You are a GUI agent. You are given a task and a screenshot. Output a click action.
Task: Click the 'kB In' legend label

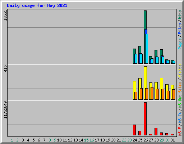(180, 117)
